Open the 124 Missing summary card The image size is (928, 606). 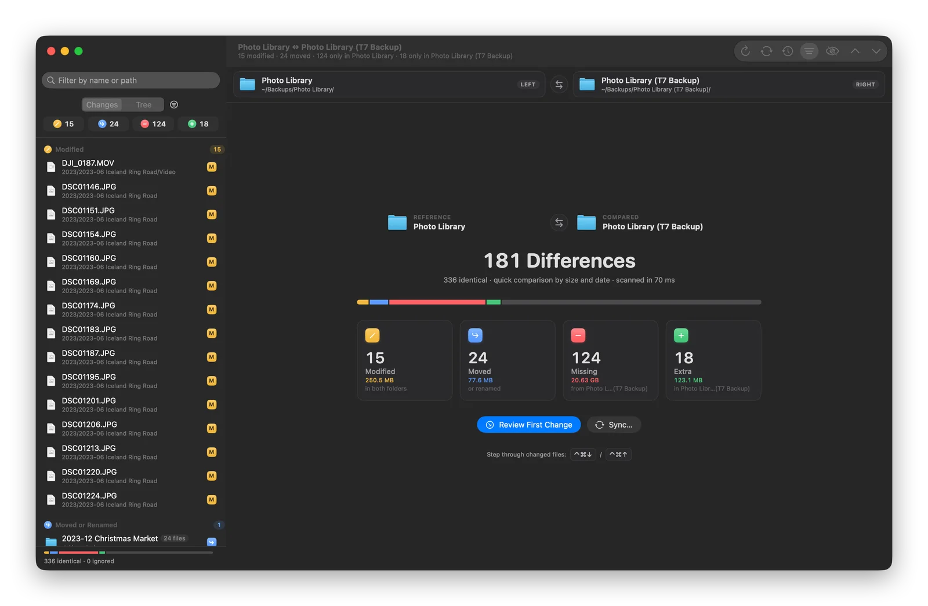coord(611,360)
